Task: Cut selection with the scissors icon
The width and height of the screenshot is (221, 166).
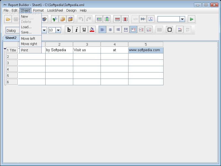Action: click(x=55, y=19)
